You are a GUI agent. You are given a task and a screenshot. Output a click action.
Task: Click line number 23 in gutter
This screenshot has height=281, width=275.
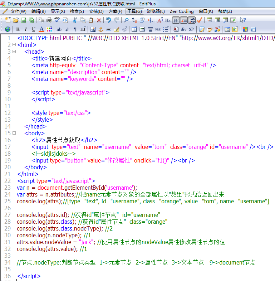click(8, 188)
